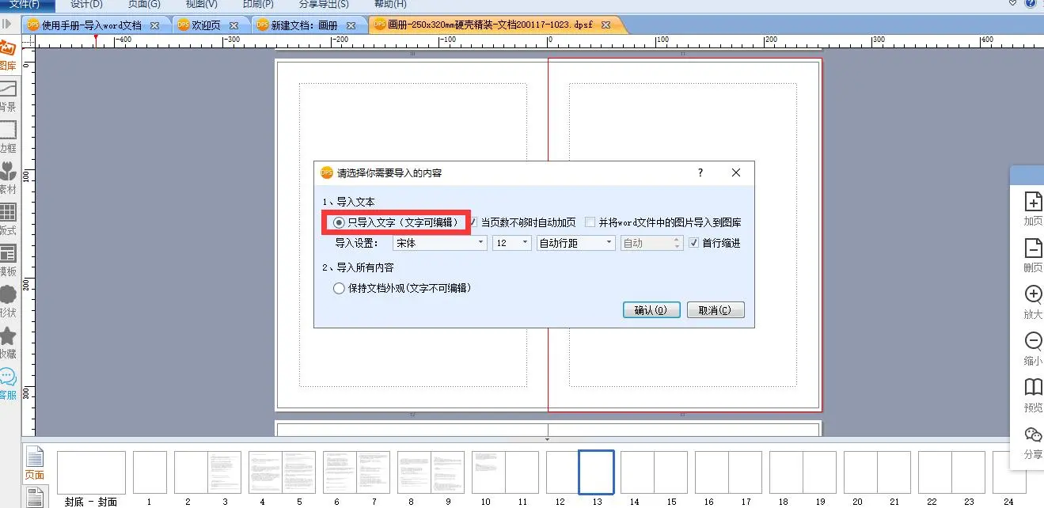Select the second view icon below 页面
This screenshot has height=508, width=1044.
click(x=34, y=497)
